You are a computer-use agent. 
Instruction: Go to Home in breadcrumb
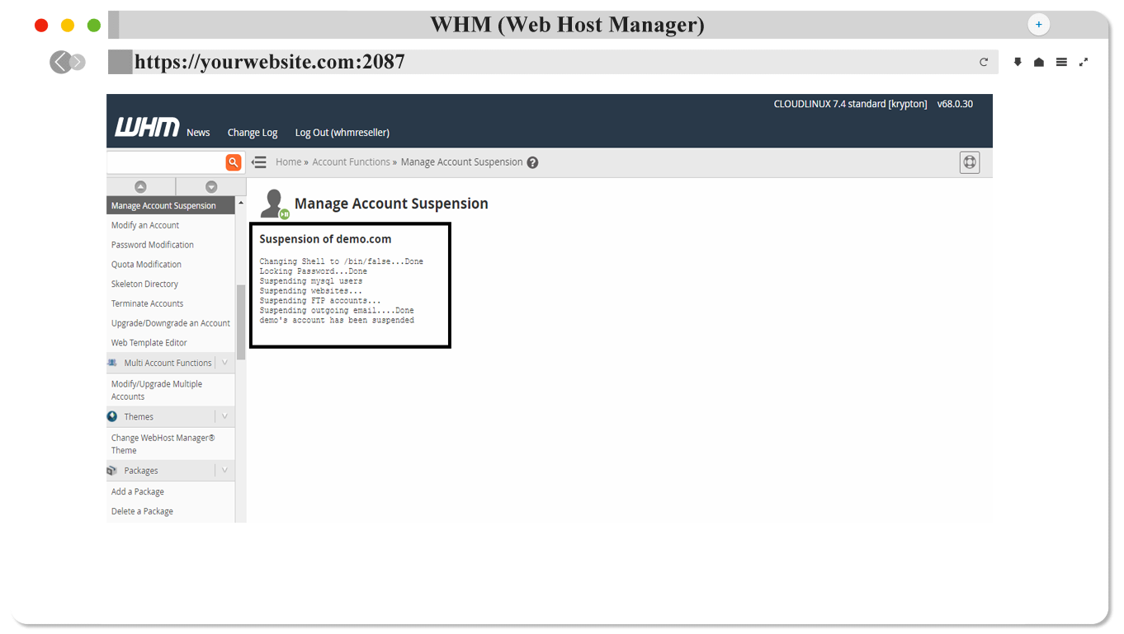[289, 162]
